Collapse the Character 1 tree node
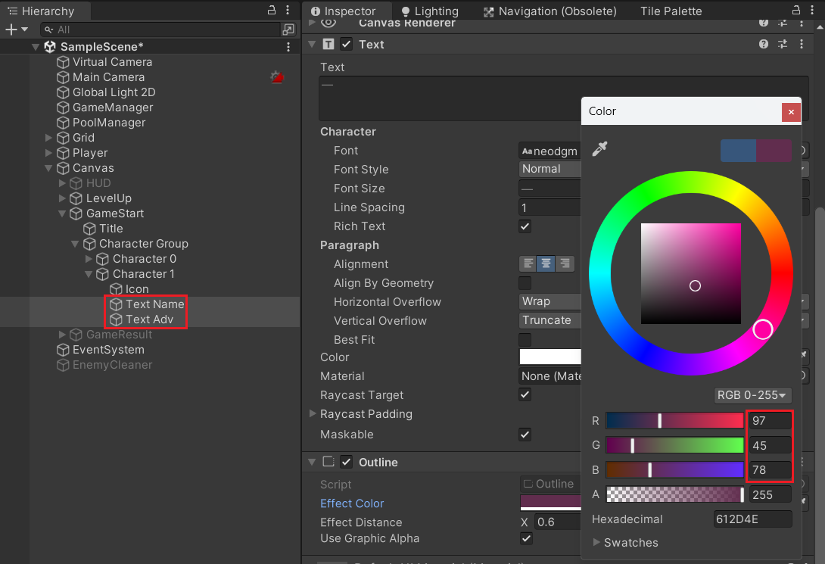The image size is (825, 564). 89,274
